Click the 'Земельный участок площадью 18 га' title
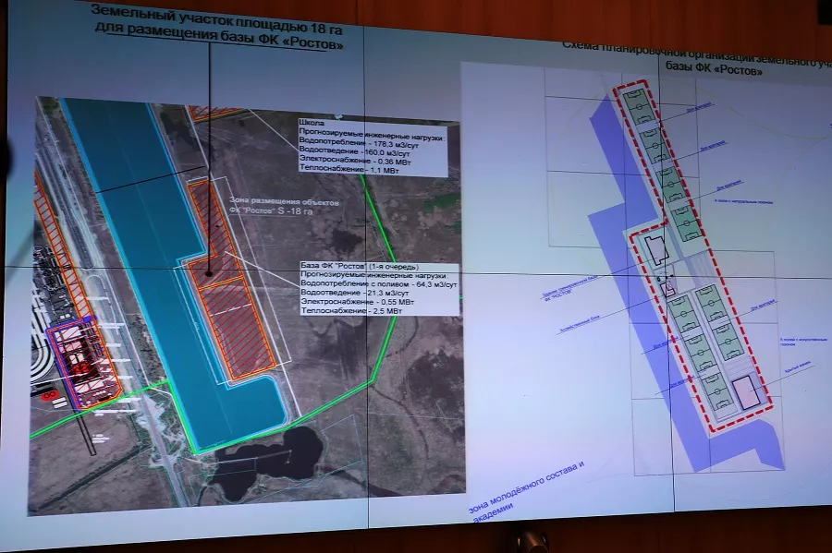Viewport: 832px width, 553px height. (x=214, y=15)
